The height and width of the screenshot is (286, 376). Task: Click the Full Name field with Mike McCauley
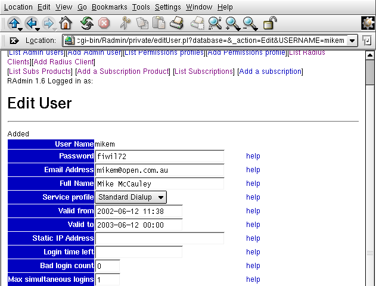click(160, 184)
